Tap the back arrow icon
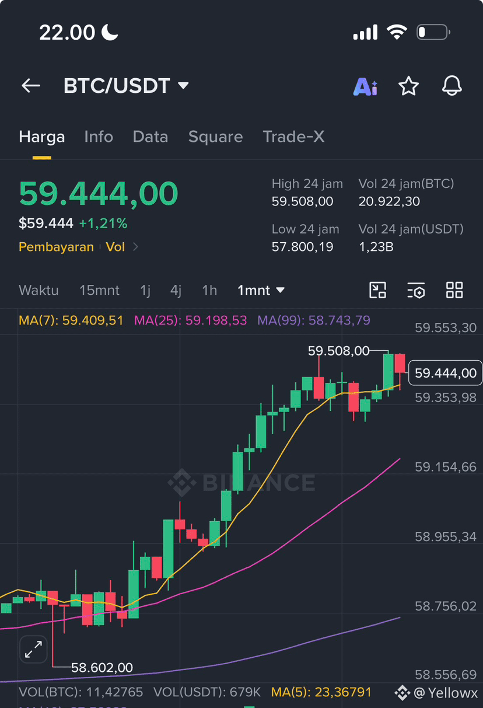The height and width of the screenshot is (708, 483). click(x=31, y=86)
